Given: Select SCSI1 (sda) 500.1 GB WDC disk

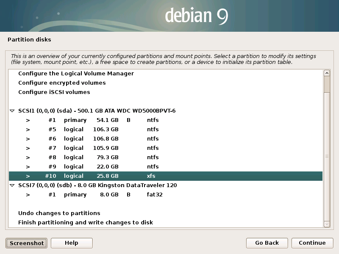Looking at the screenshot, I should coord(166,111).
